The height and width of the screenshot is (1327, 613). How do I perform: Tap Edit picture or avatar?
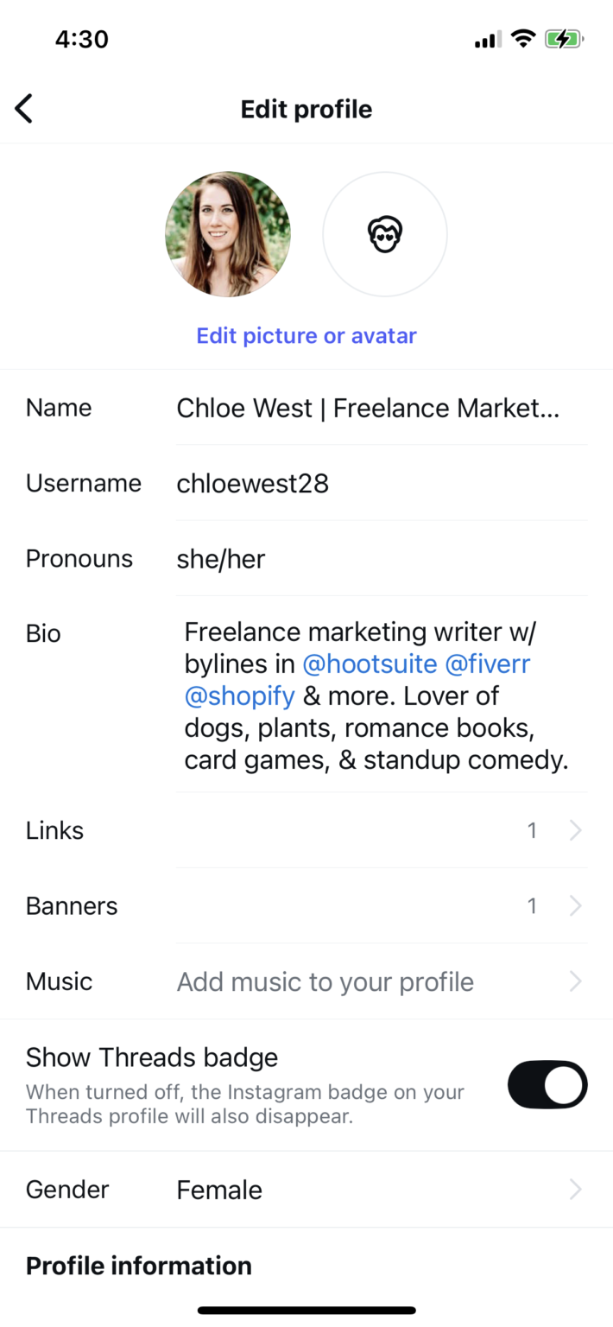tap(306, 335)
